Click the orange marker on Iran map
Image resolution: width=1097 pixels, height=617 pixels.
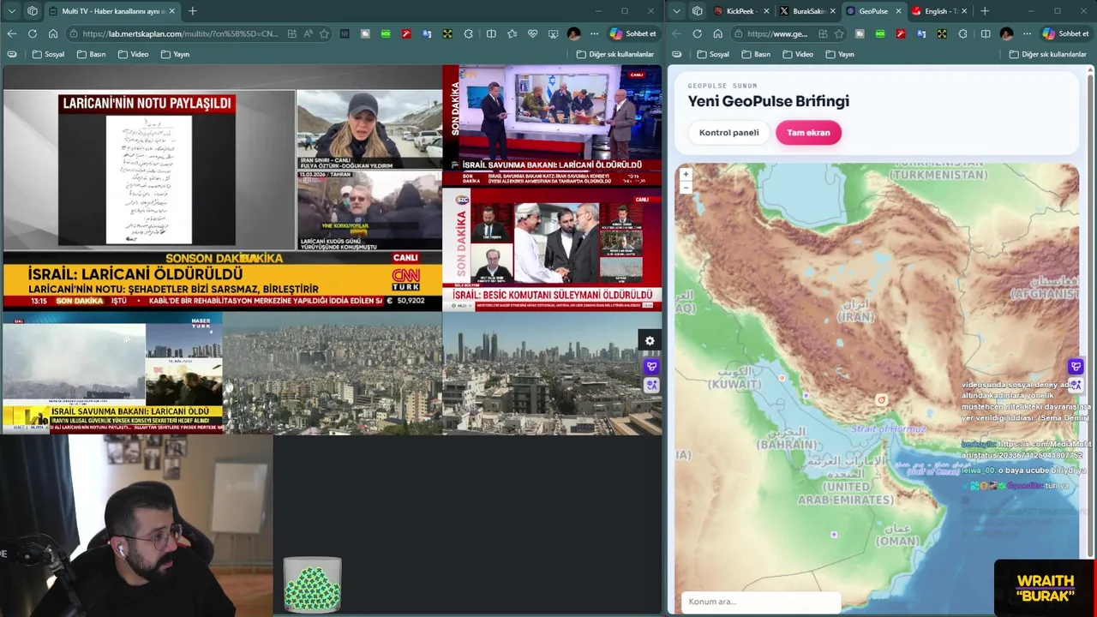[881, 399]
